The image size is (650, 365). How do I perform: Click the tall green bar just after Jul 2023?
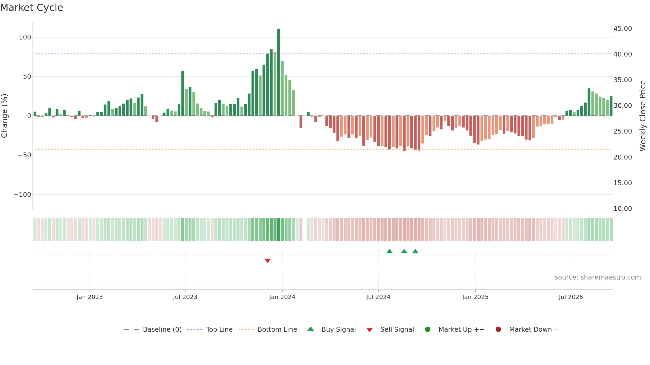183,93
